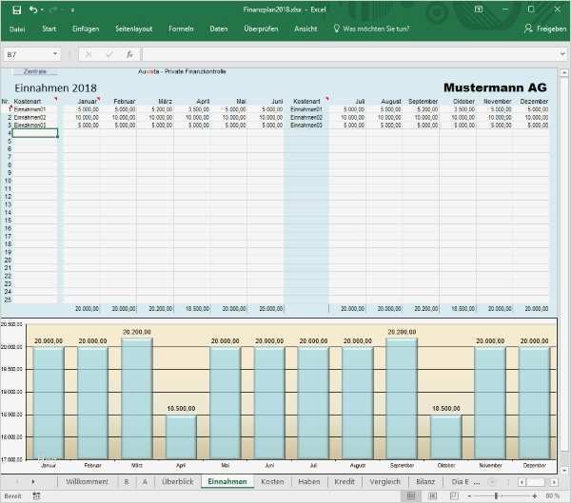Click the Save icon in title bar
Image resolution: width=571 pixels, height=503 pixels.
click(x=17, y=9)
